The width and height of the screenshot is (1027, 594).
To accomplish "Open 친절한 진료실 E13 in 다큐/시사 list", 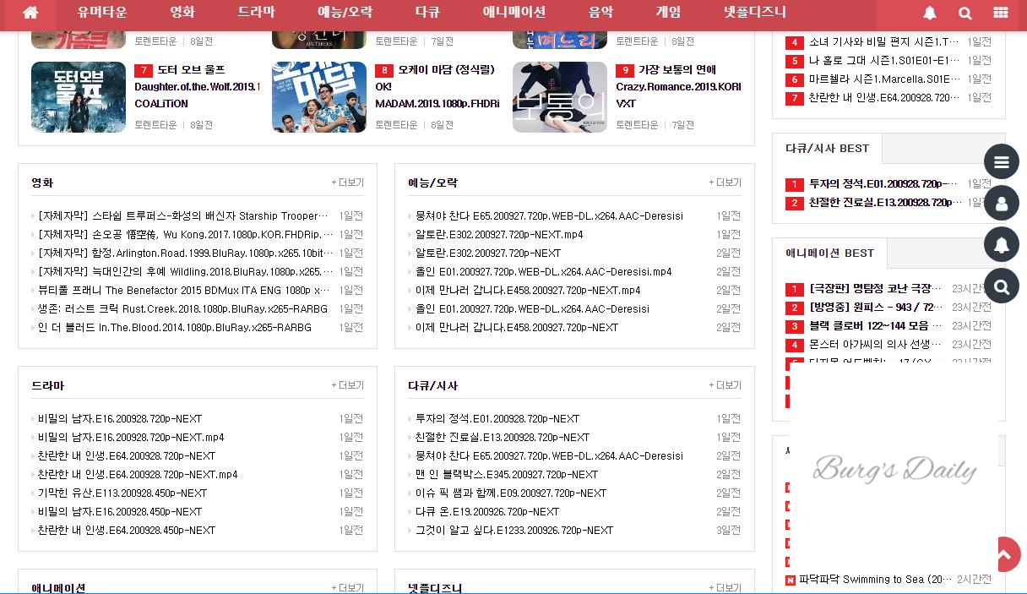I will (x=503, y=438).
